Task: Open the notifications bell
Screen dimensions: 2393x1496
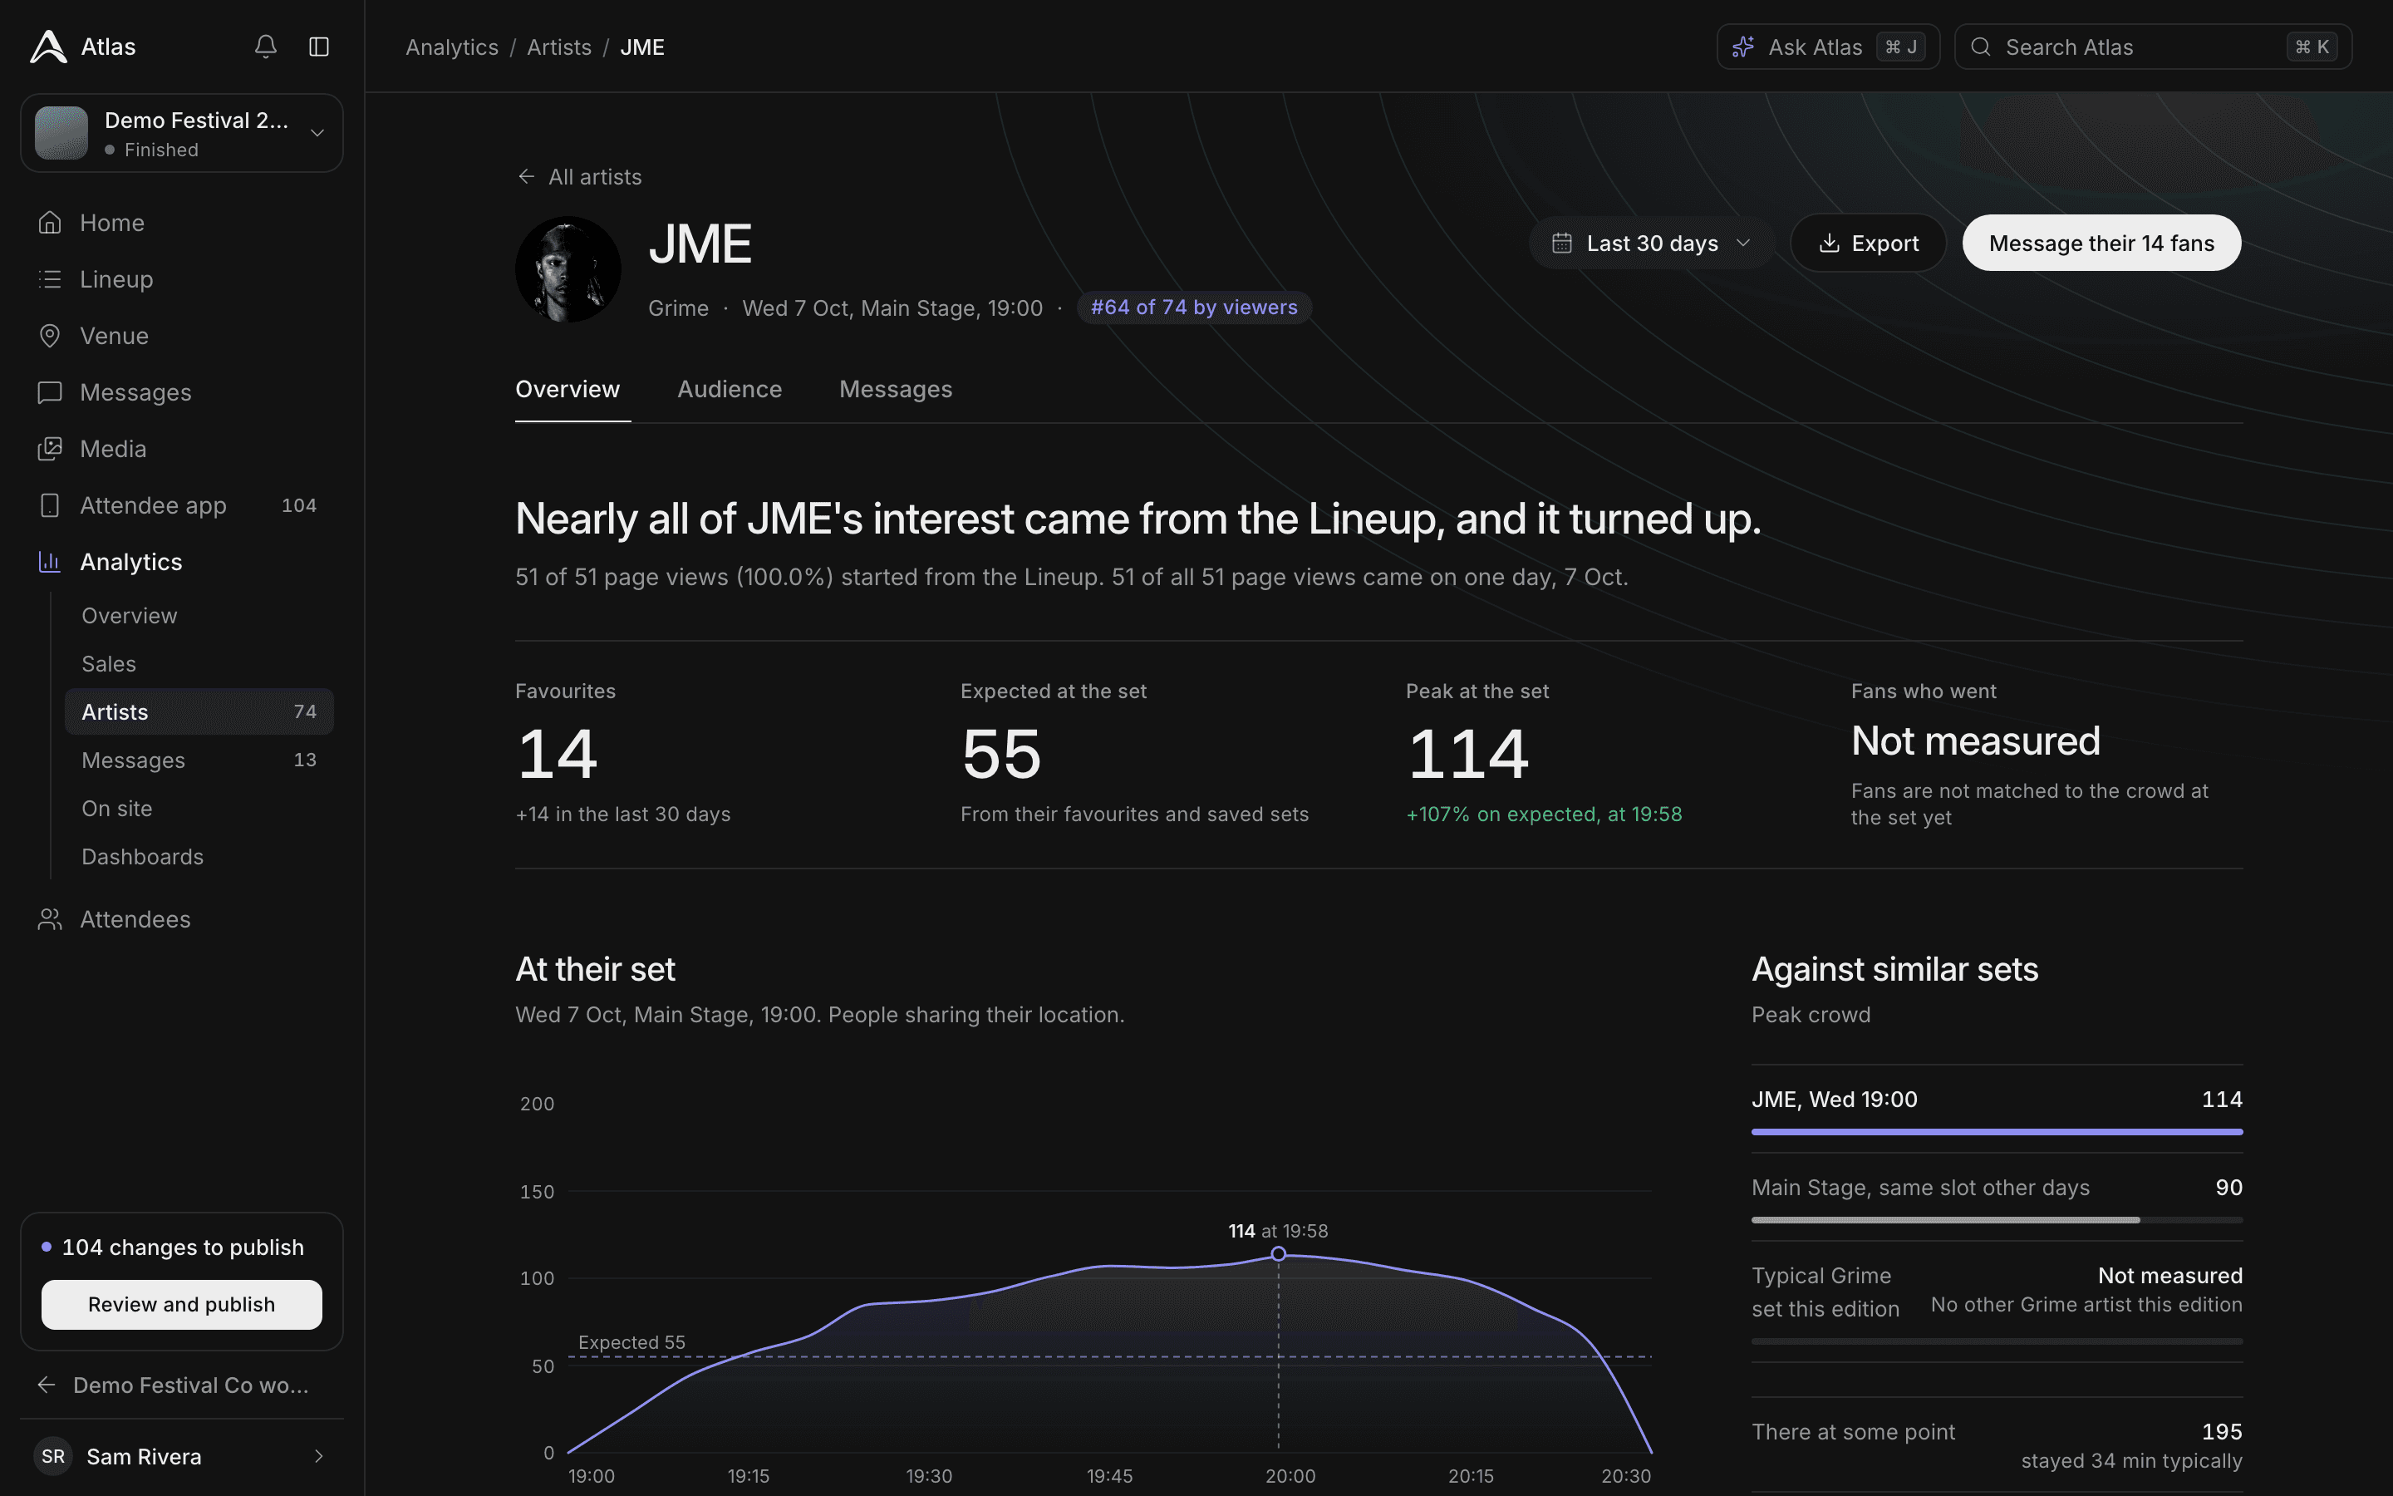Action: (x=265, y=47)
